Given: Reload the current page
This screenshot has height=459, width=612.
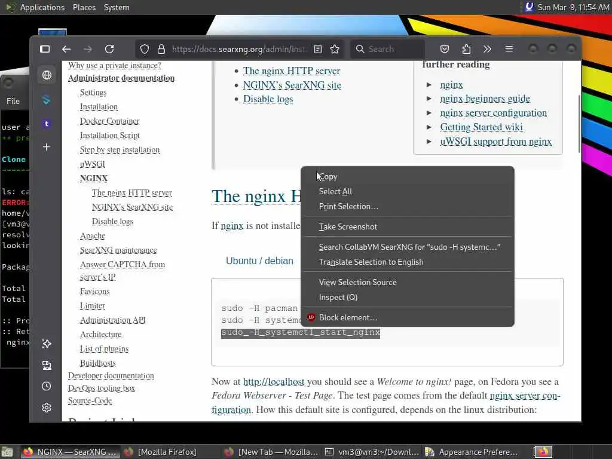Looking at the screenshot, I should pyautogui.click(x=109, y=49).
